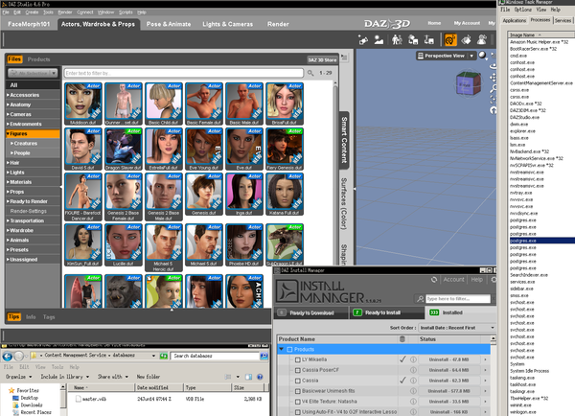Viewport: 575px width, 416px height.
Task: Click the pan camera arrows in viewport
Action: tap(494, 78)
